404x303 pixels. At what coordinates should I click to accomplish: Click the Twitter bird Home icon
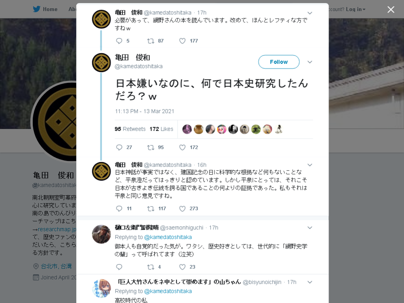click(37, 9)
